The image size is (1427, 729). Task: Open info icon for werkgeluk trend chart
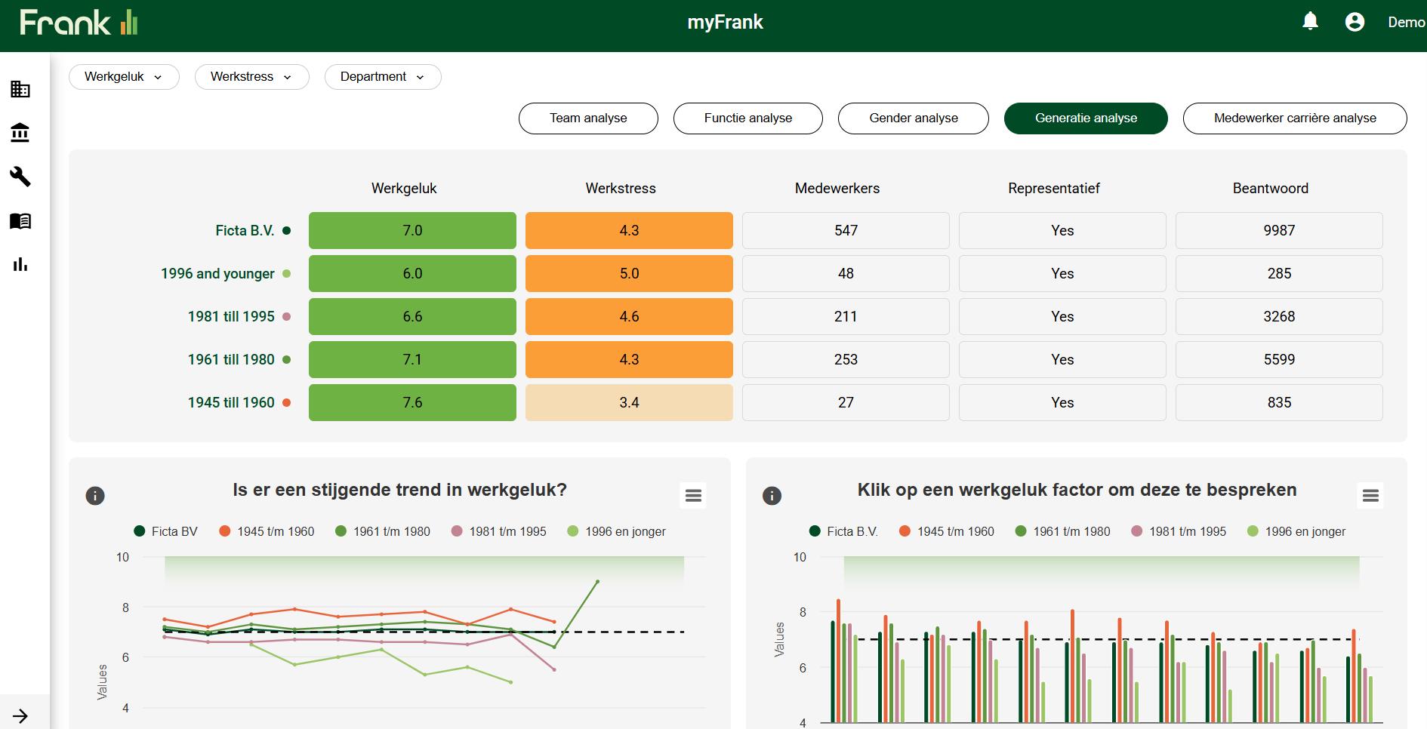pyautogui.click(x=95, y=496)
